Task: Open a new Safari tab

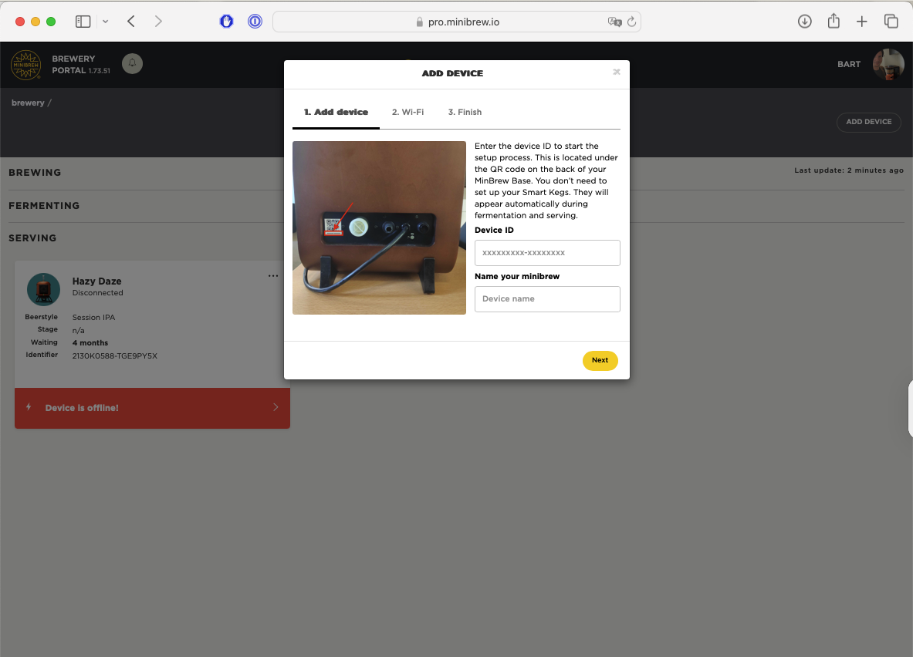Action: click(862, 22)
